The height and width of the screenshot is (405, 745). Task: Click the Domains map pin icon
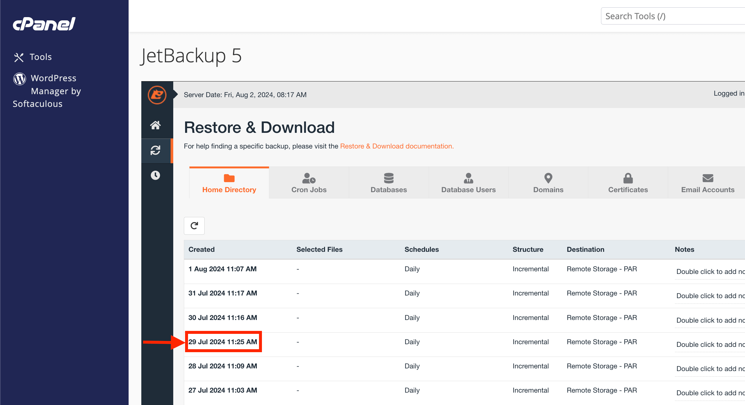(548, 178)
